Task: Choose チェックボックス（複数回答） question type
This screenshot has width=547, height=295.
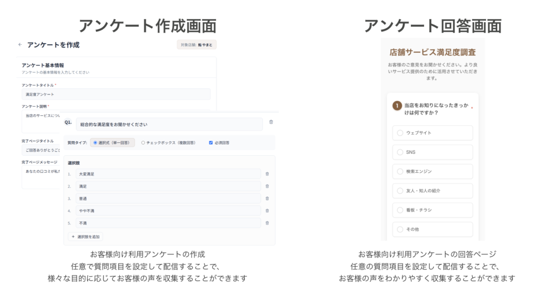Action: [x=143, y=143]
